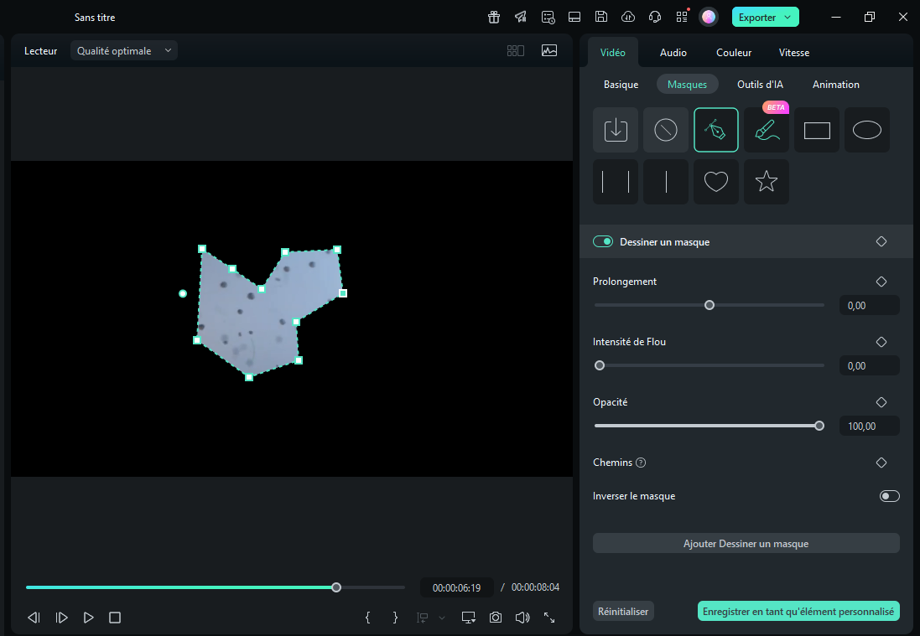Viewport: 920px width, 636px height.
Task: Click the display monitor output icon
Action: (468, 618)
